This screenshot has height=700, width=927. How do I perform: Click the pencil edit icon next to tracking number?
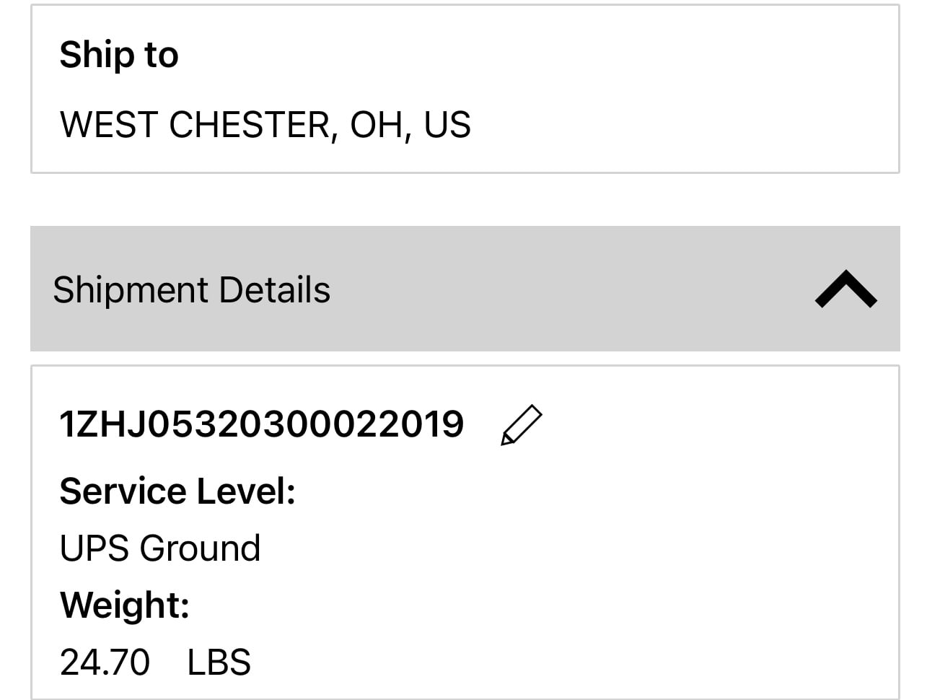click(x=522, y=425)
